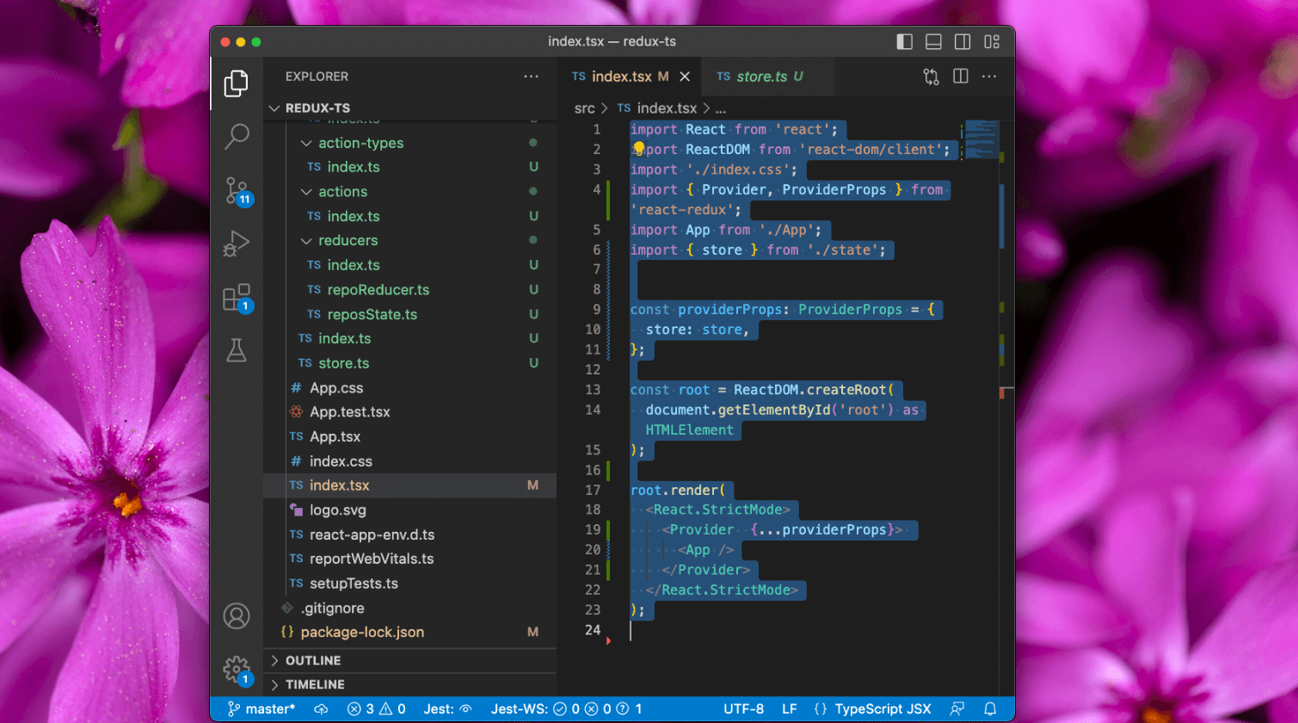Open store.ts in the explorer tree

tap(343, 362)
